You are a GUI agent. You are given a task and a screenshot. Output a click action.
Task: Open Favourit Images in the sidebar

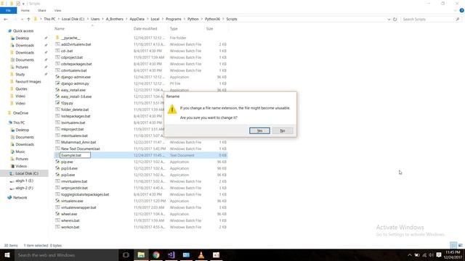[x=28, y=82]
